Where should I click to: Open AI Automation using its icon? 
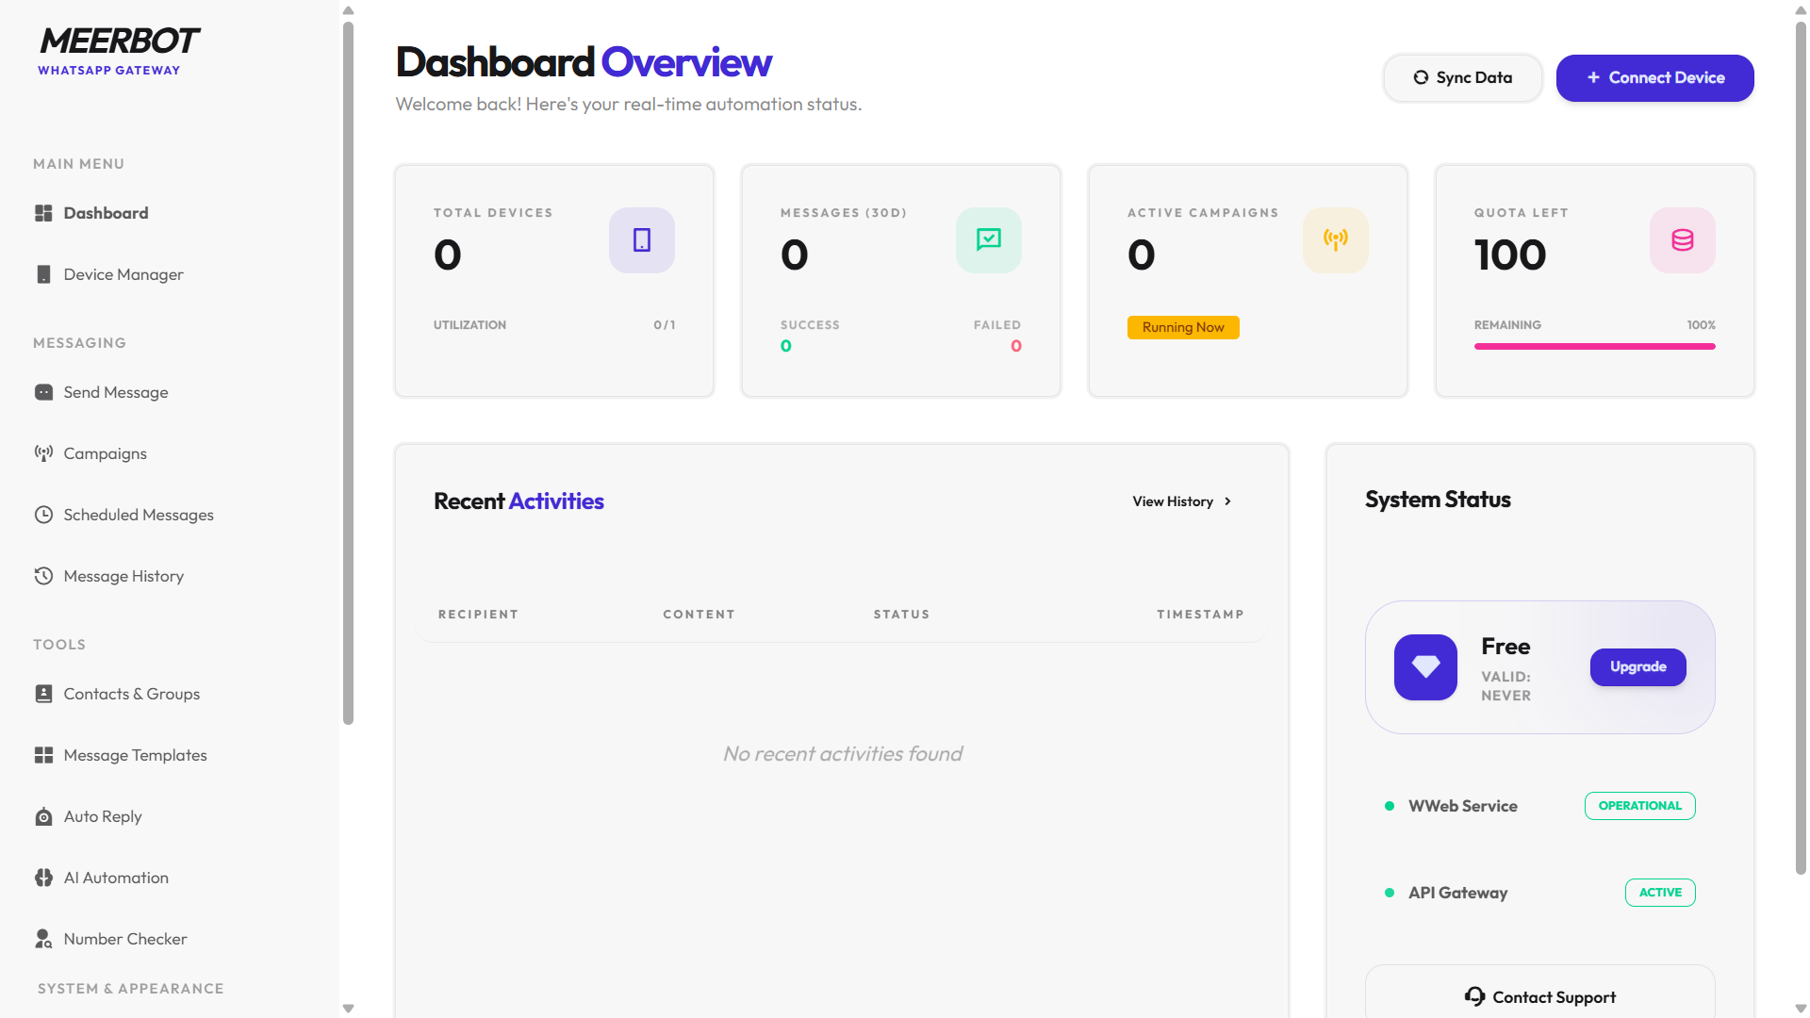click(43, 878)
